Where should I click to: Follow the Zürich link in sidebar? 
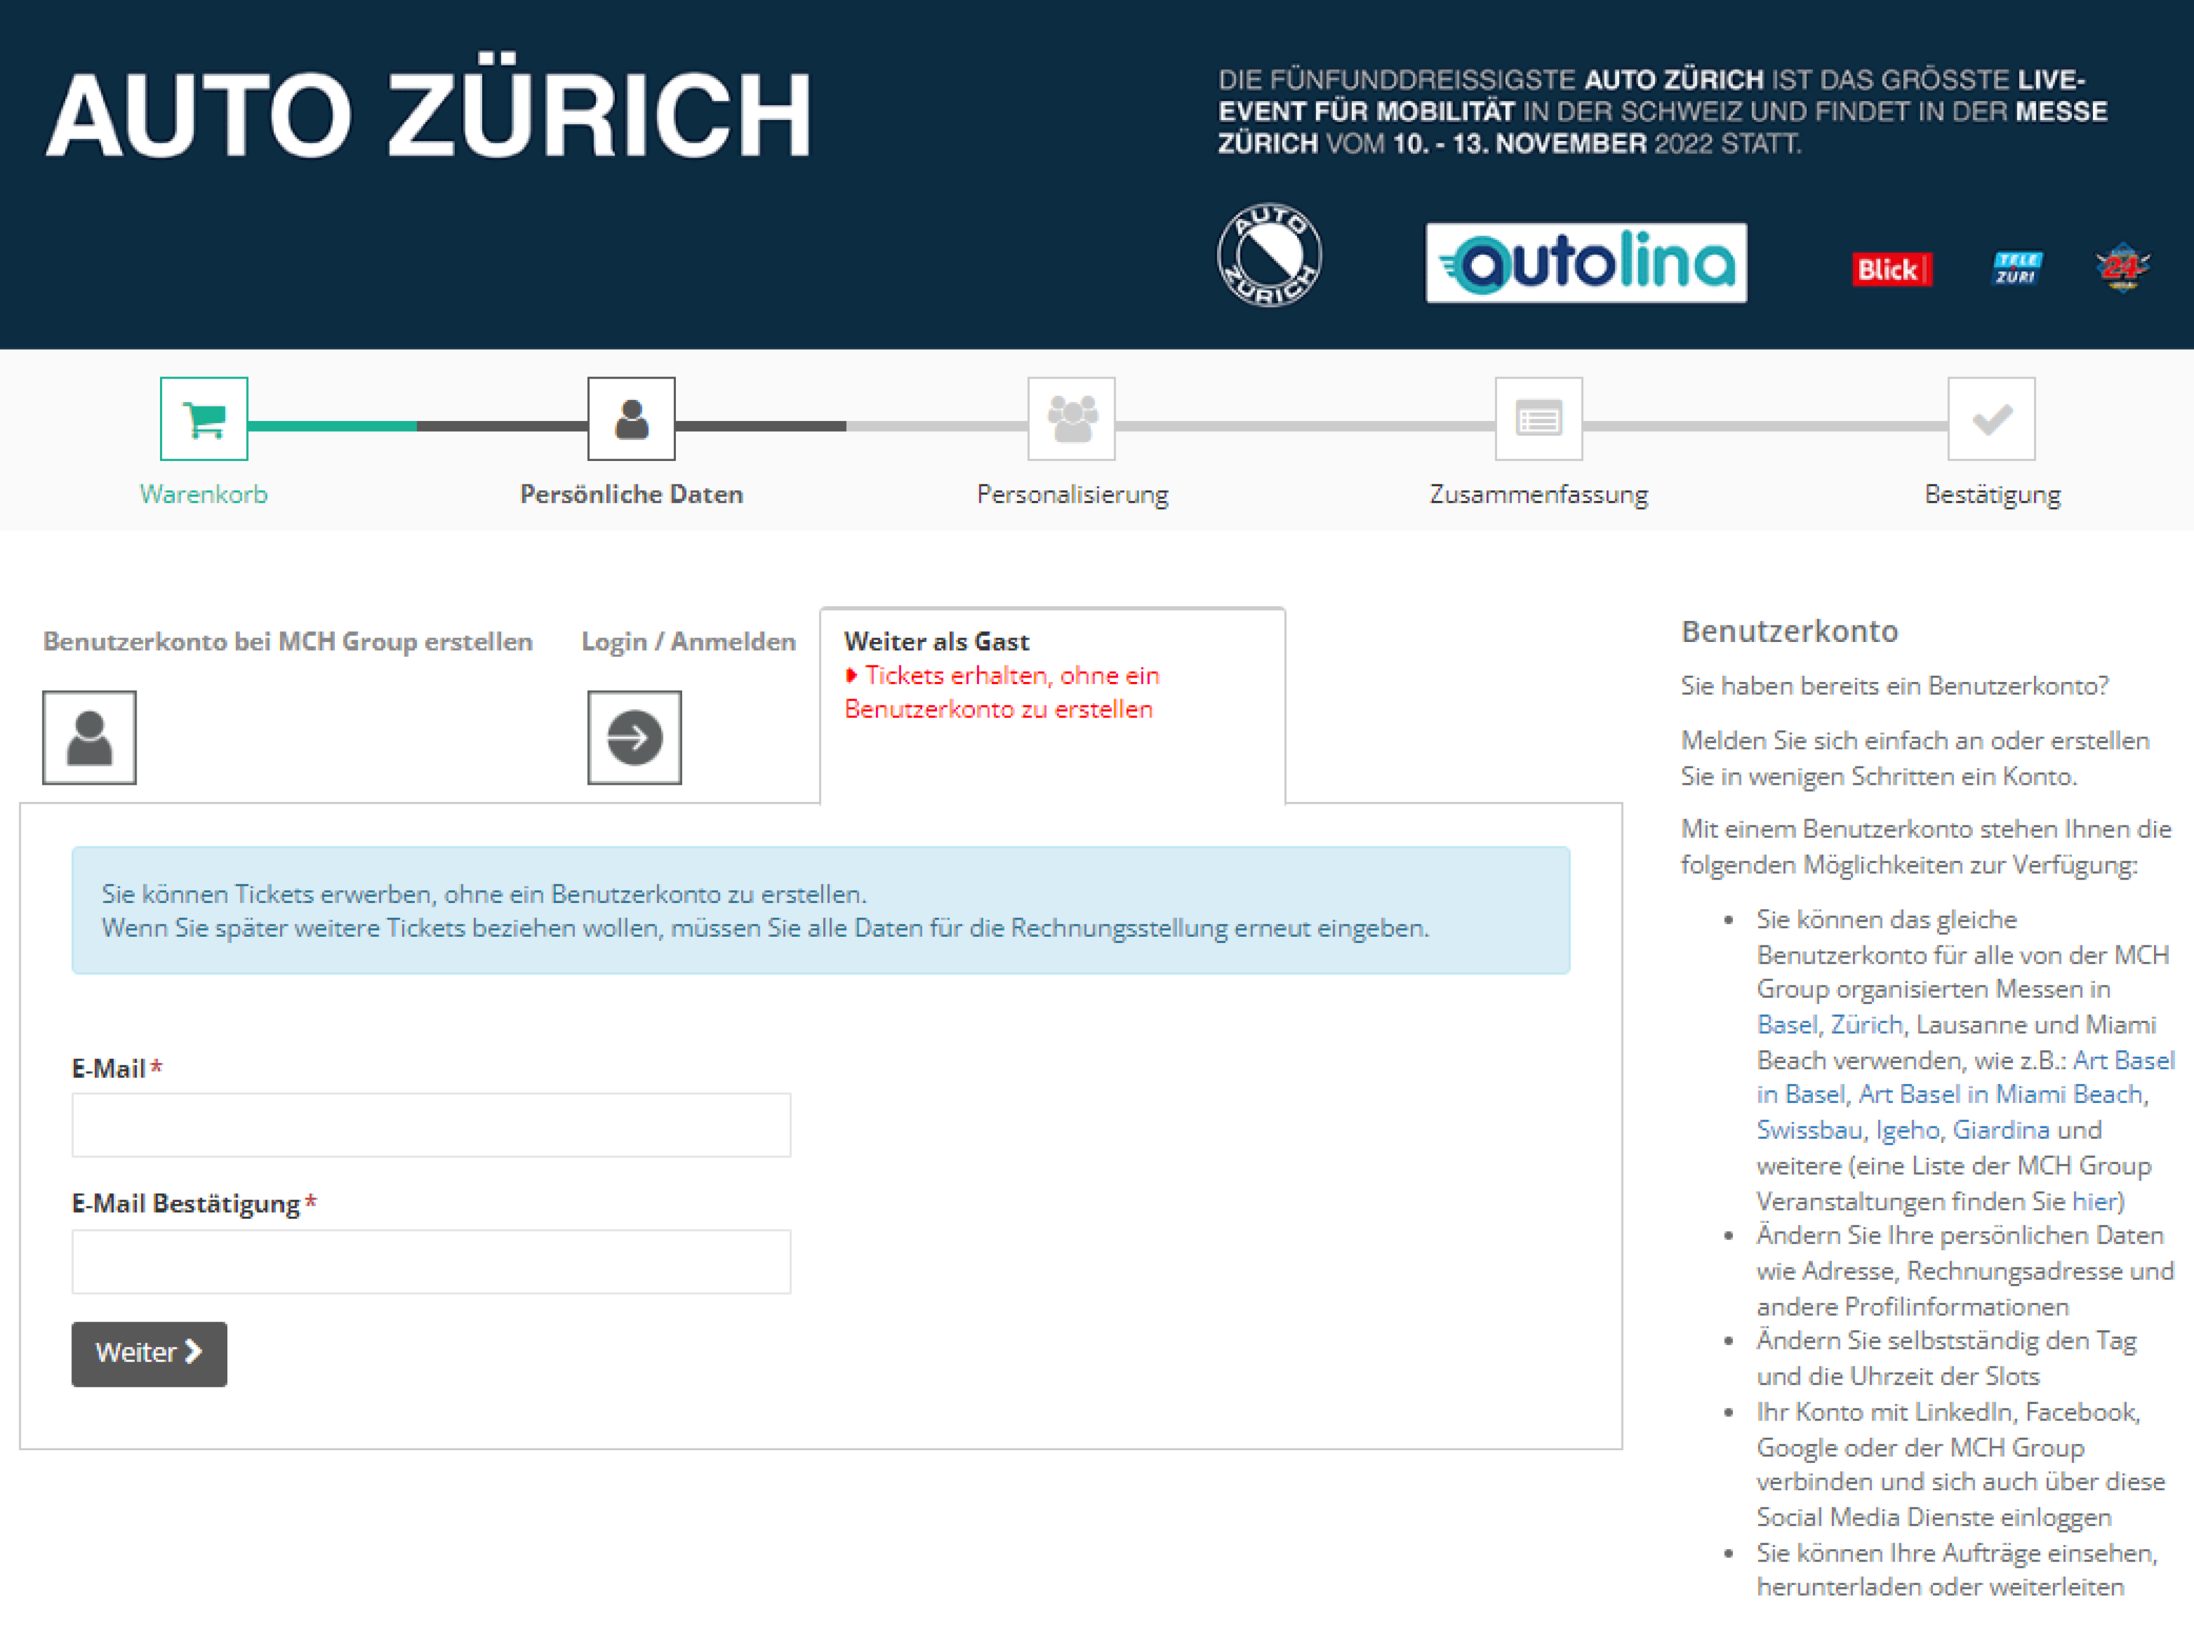(x=1865, y=1024)
